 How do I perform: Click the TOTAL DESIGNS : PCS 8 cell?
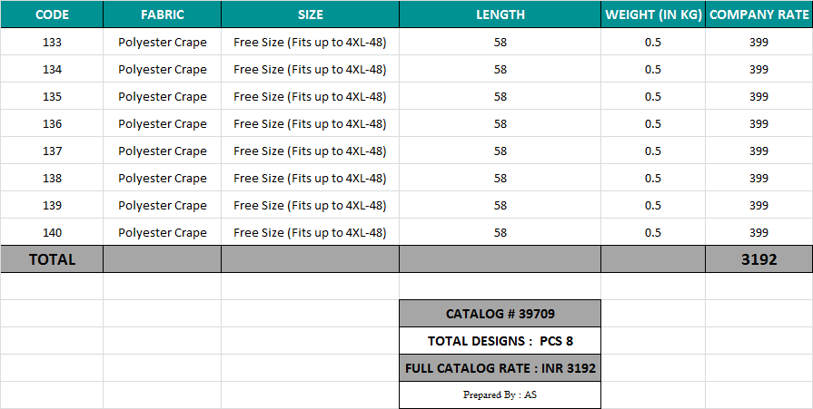tap(500, 341)
